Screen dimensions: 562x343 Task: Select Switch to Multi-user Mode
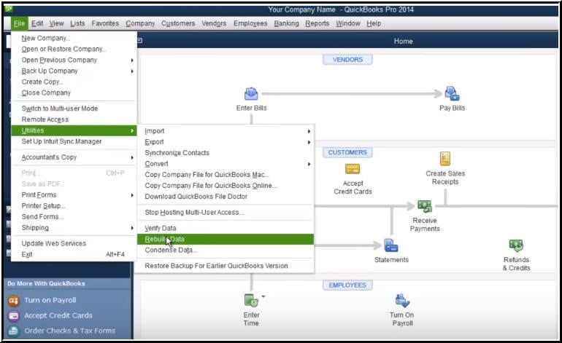click(74, 109)
